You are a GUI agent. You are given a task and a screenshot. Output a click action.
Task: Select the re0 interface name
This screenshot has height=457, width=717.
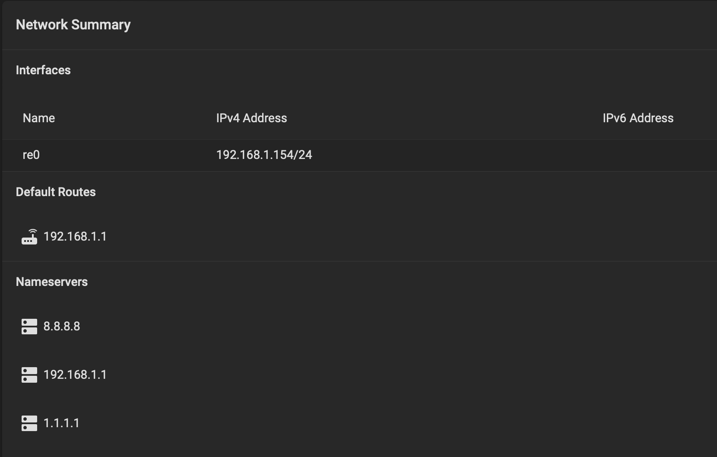tap(31, 155)
